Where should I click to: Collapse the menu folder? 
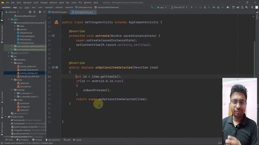coord(12,80)
